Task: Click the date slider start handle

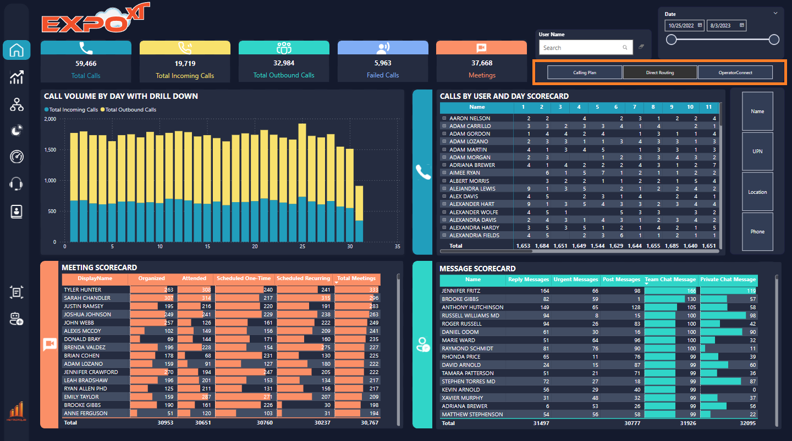Action: click(671, 40)
